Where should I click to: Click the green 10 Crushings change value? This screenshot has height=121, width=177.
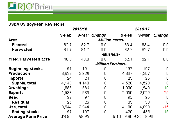point(166,88)
